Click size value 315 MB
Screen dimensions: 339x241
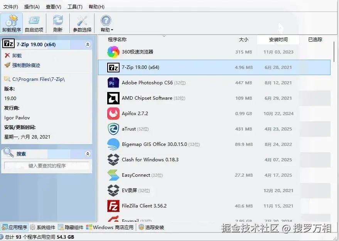click(x=243, y=52)
